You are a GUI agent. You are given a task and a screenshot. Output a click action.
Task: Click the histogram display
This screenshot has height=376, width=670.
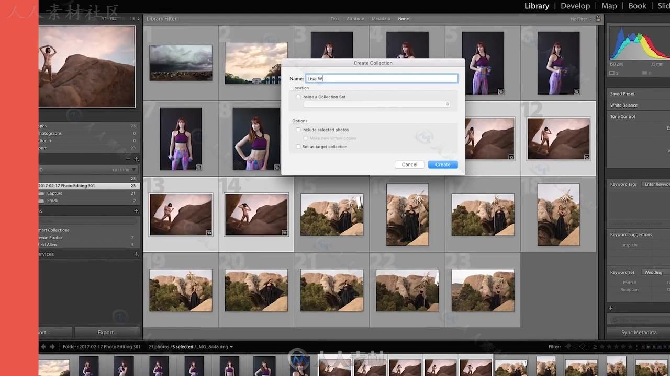tap(639, 44)
